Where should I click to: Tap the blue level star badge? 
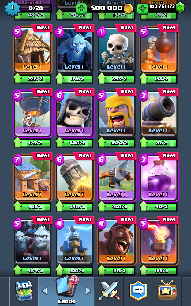click(x=12, y=8)
